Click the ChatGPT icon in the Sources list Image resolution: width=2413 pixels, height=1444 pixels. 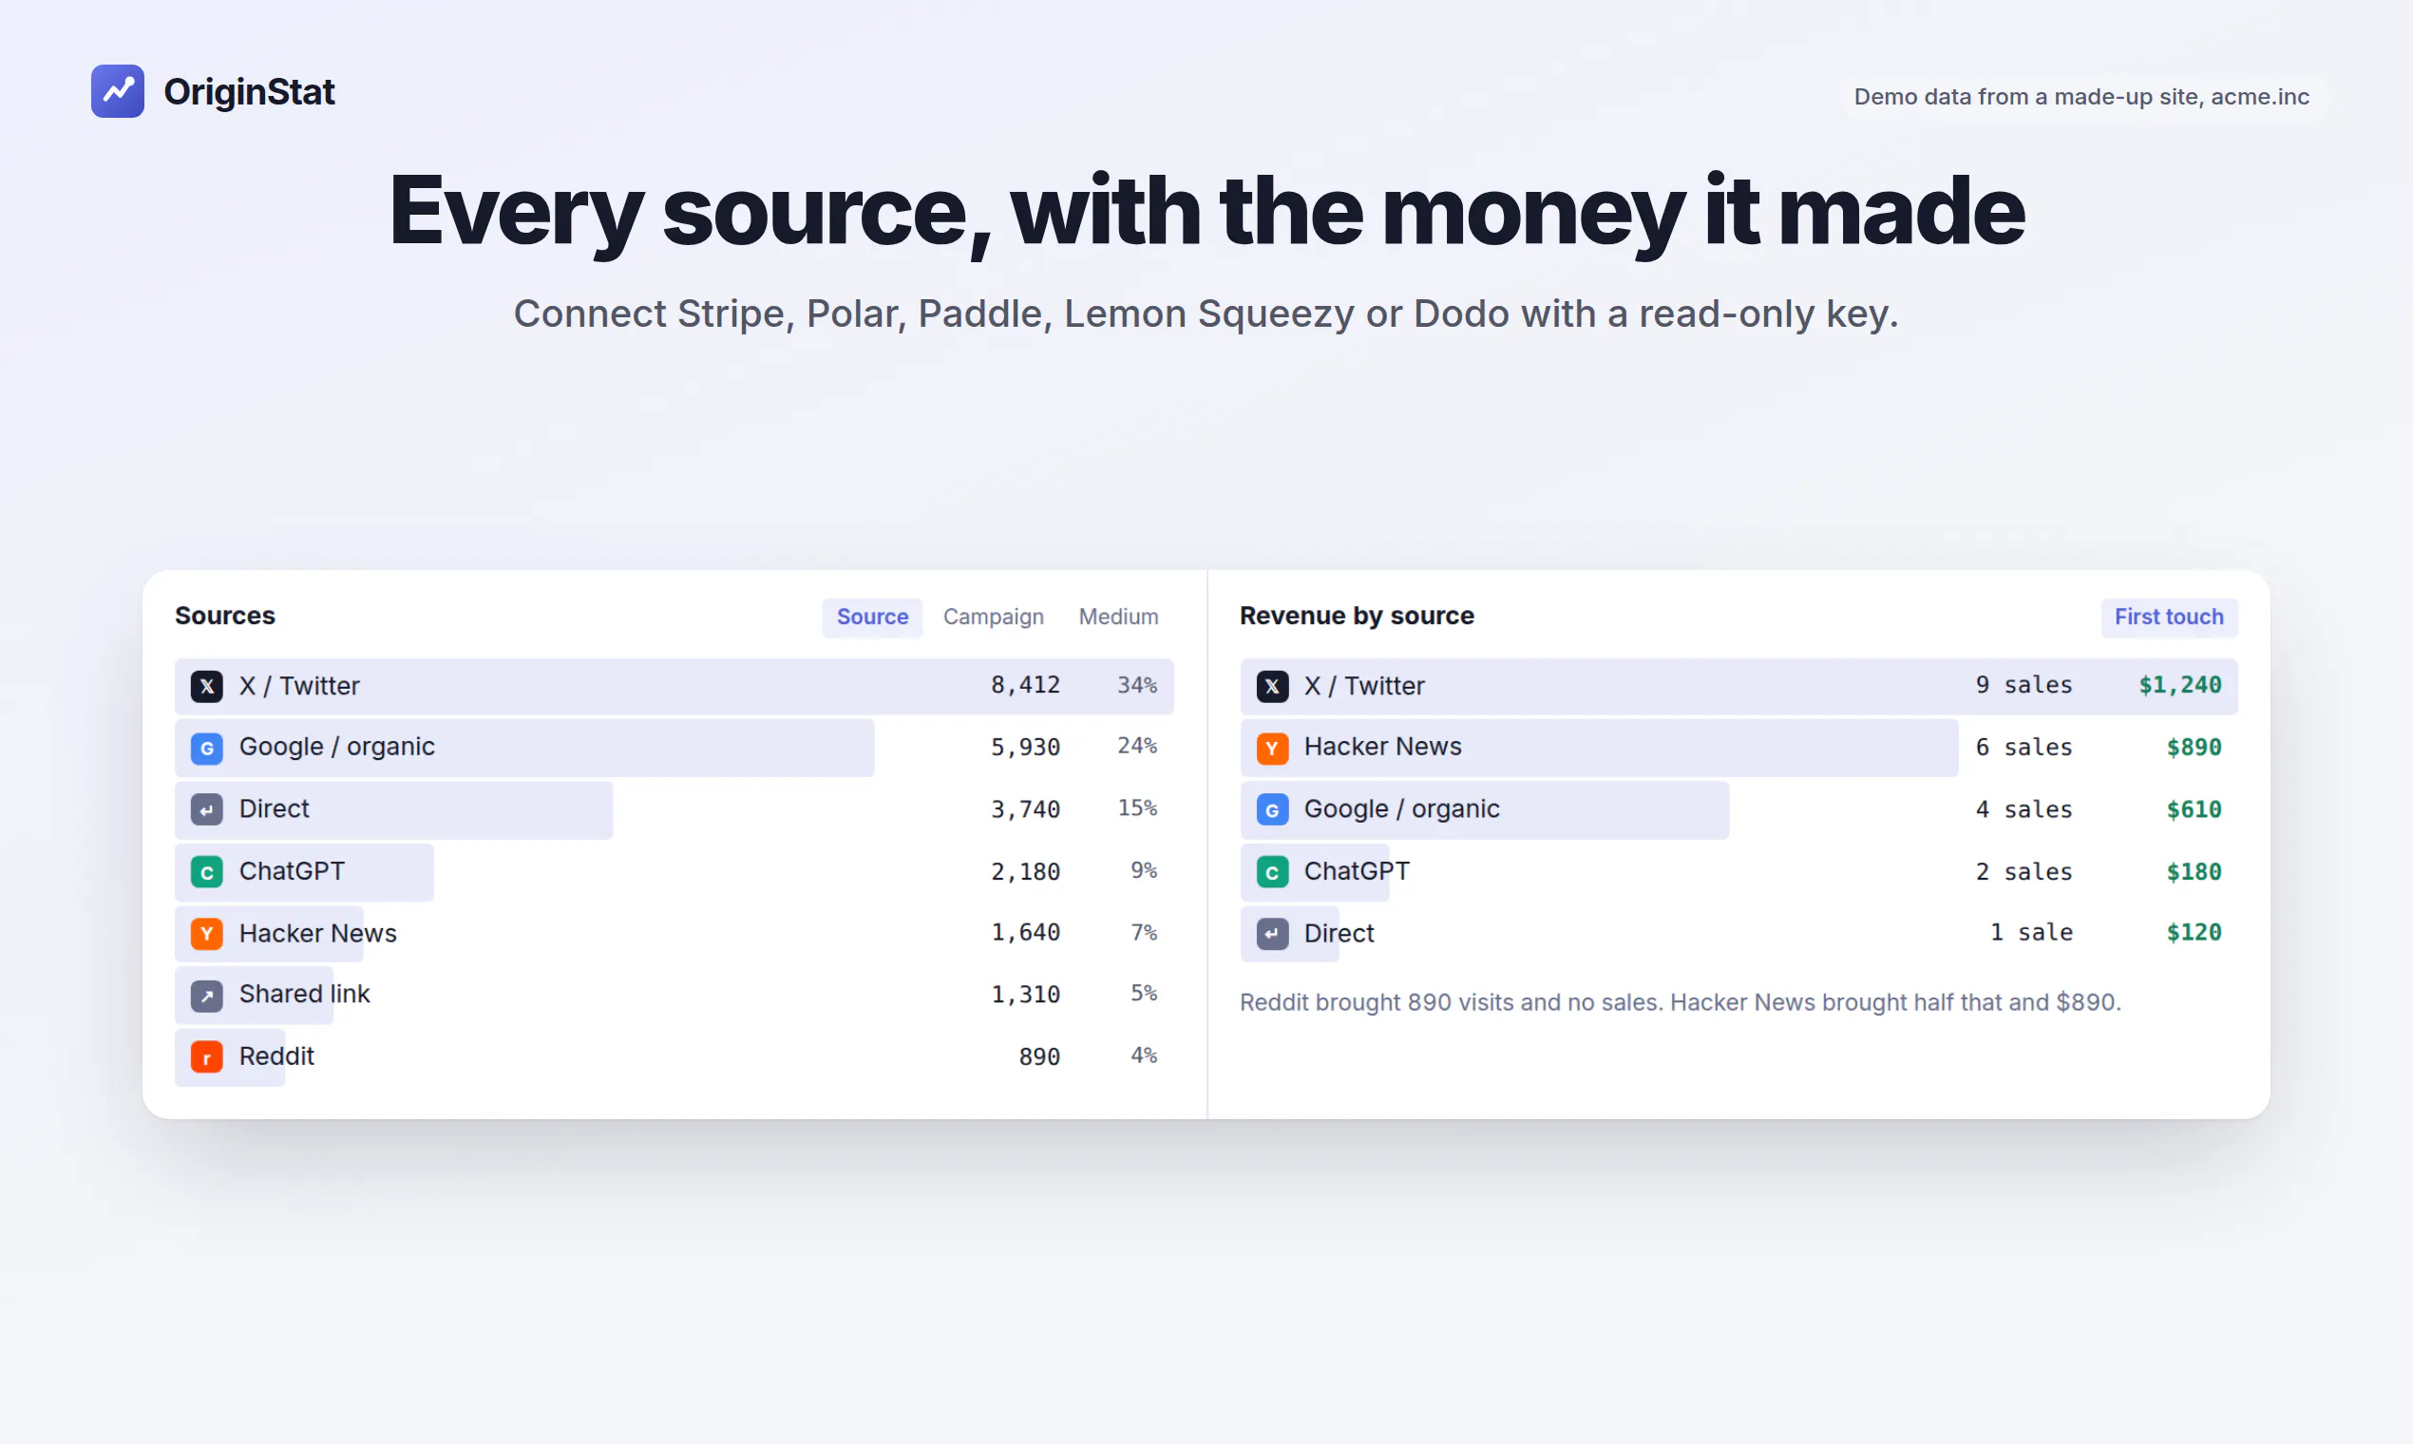(206, 872)
